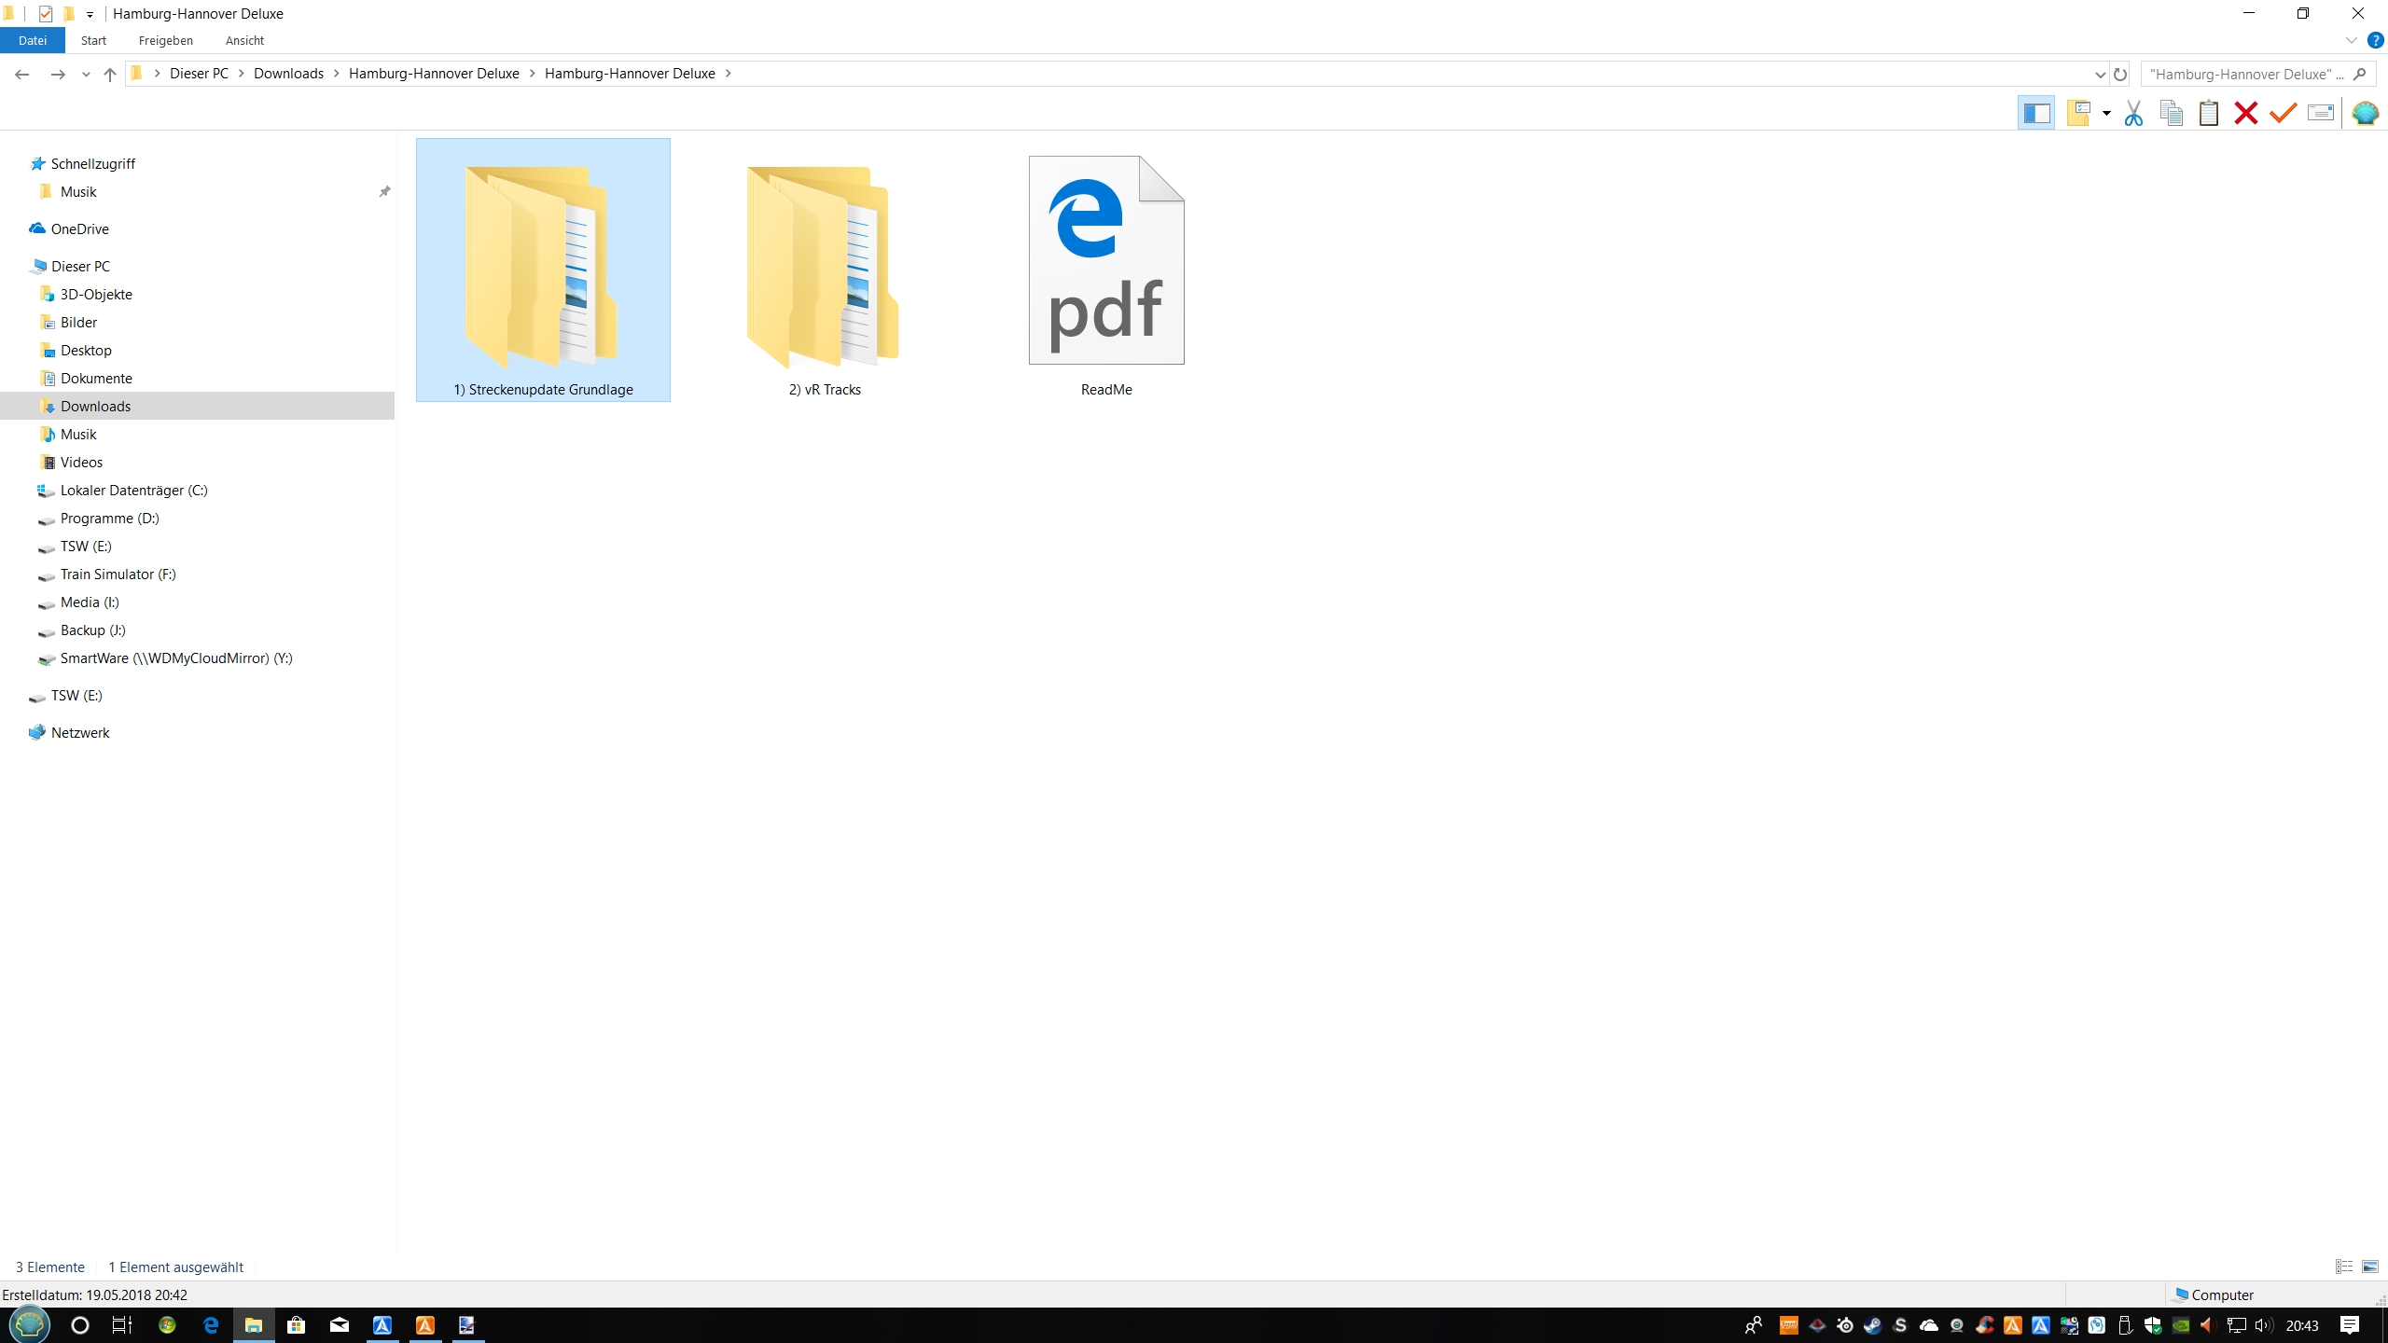
Task: Open Classic Shell settings shell icon
Action: point(2365,114)
